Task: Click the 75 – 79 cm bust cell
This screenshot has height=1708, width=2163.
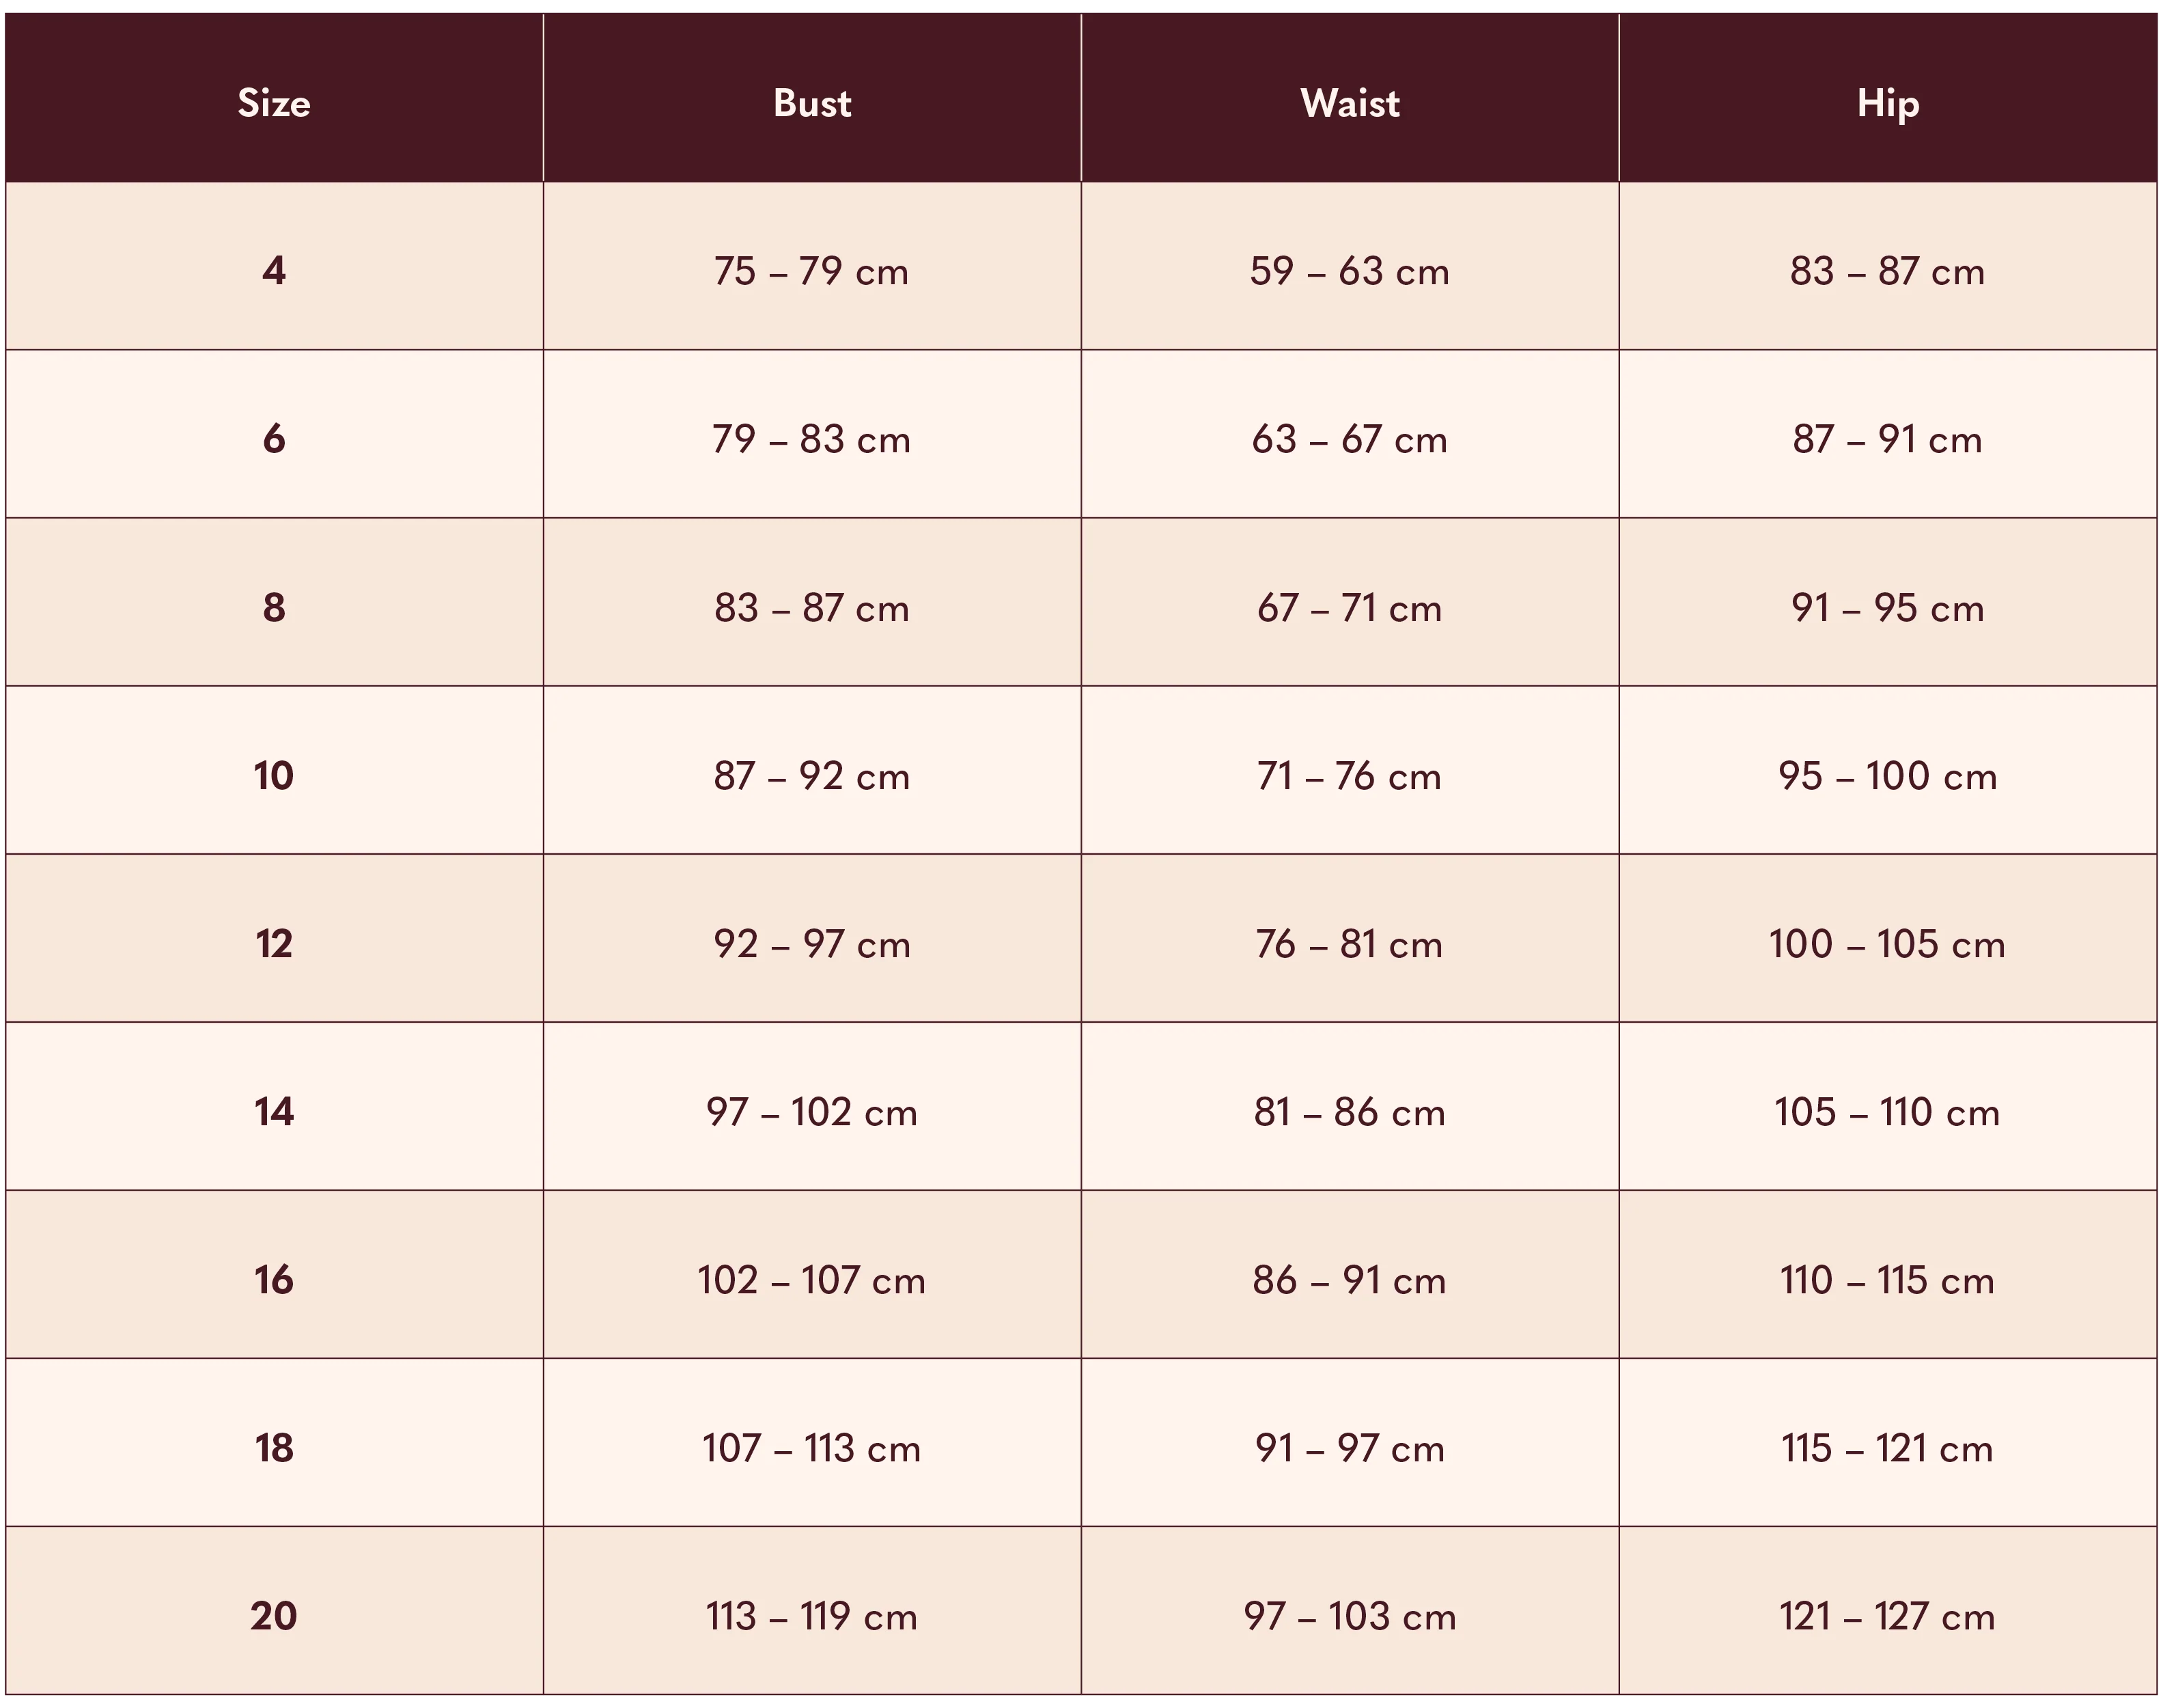Action: 811,271
